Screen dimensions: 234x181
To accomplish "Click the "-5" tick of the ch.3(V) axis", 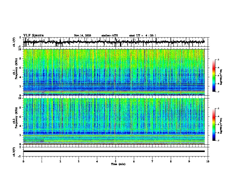I will (20, 156).
